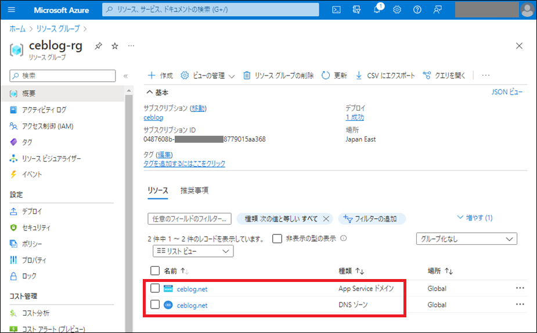This screenshot has width=537, height=333.
Task: Switch to the 推奨事項 tab
Action: click(x=194, y=191)
